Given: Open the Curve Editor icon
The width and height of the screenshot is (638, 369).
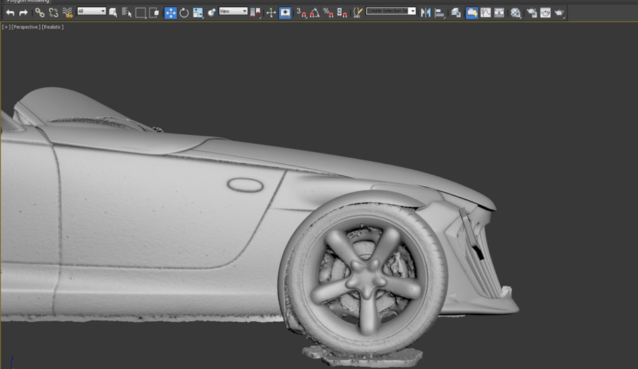Looking at the screenshot, I should [485, 13].
